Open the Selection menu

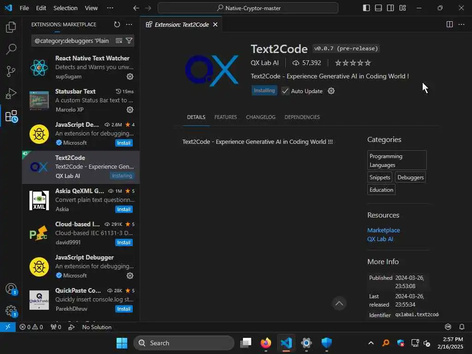pyautogui.click(x=65, y=8)
